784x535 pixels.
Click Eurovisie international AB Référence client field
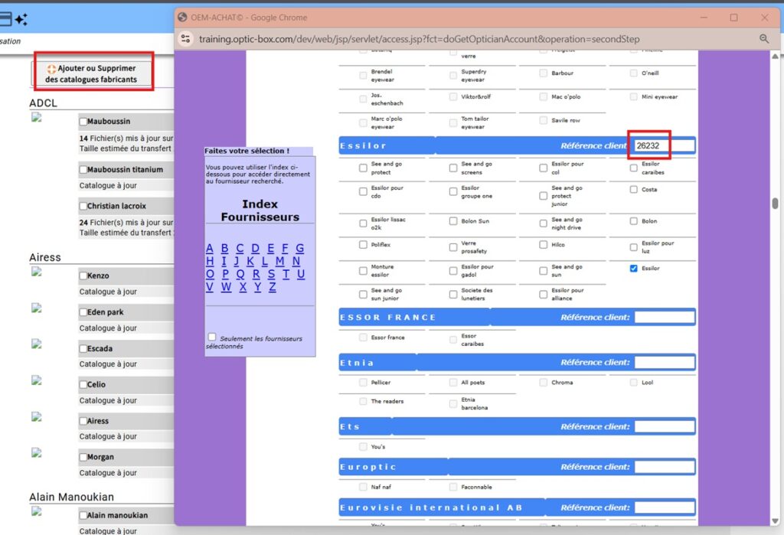[x=664, y=507]
